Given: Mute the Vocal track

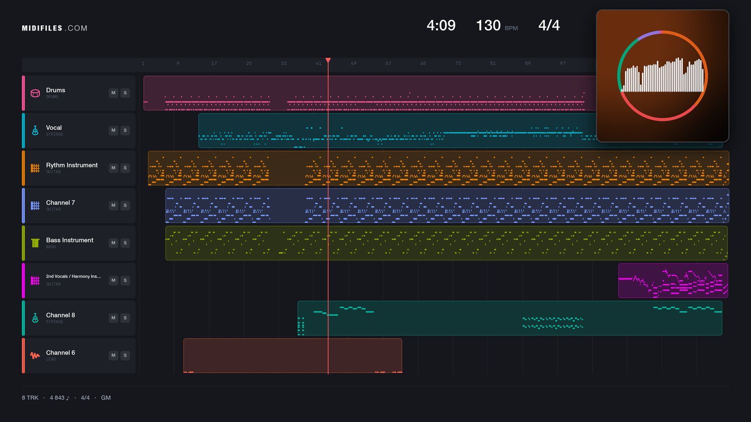Looking at the screenshot, I should (x=113, y=130).
